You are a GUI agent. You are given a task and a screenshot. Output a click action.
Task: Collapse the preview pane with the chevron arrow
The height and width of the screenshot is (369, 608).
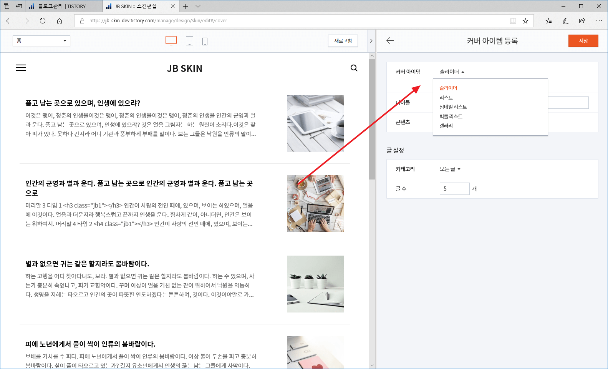(x=371, y=41)
